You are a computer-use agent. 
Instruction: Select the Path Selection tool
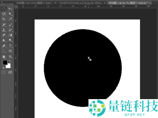point(4,51)
